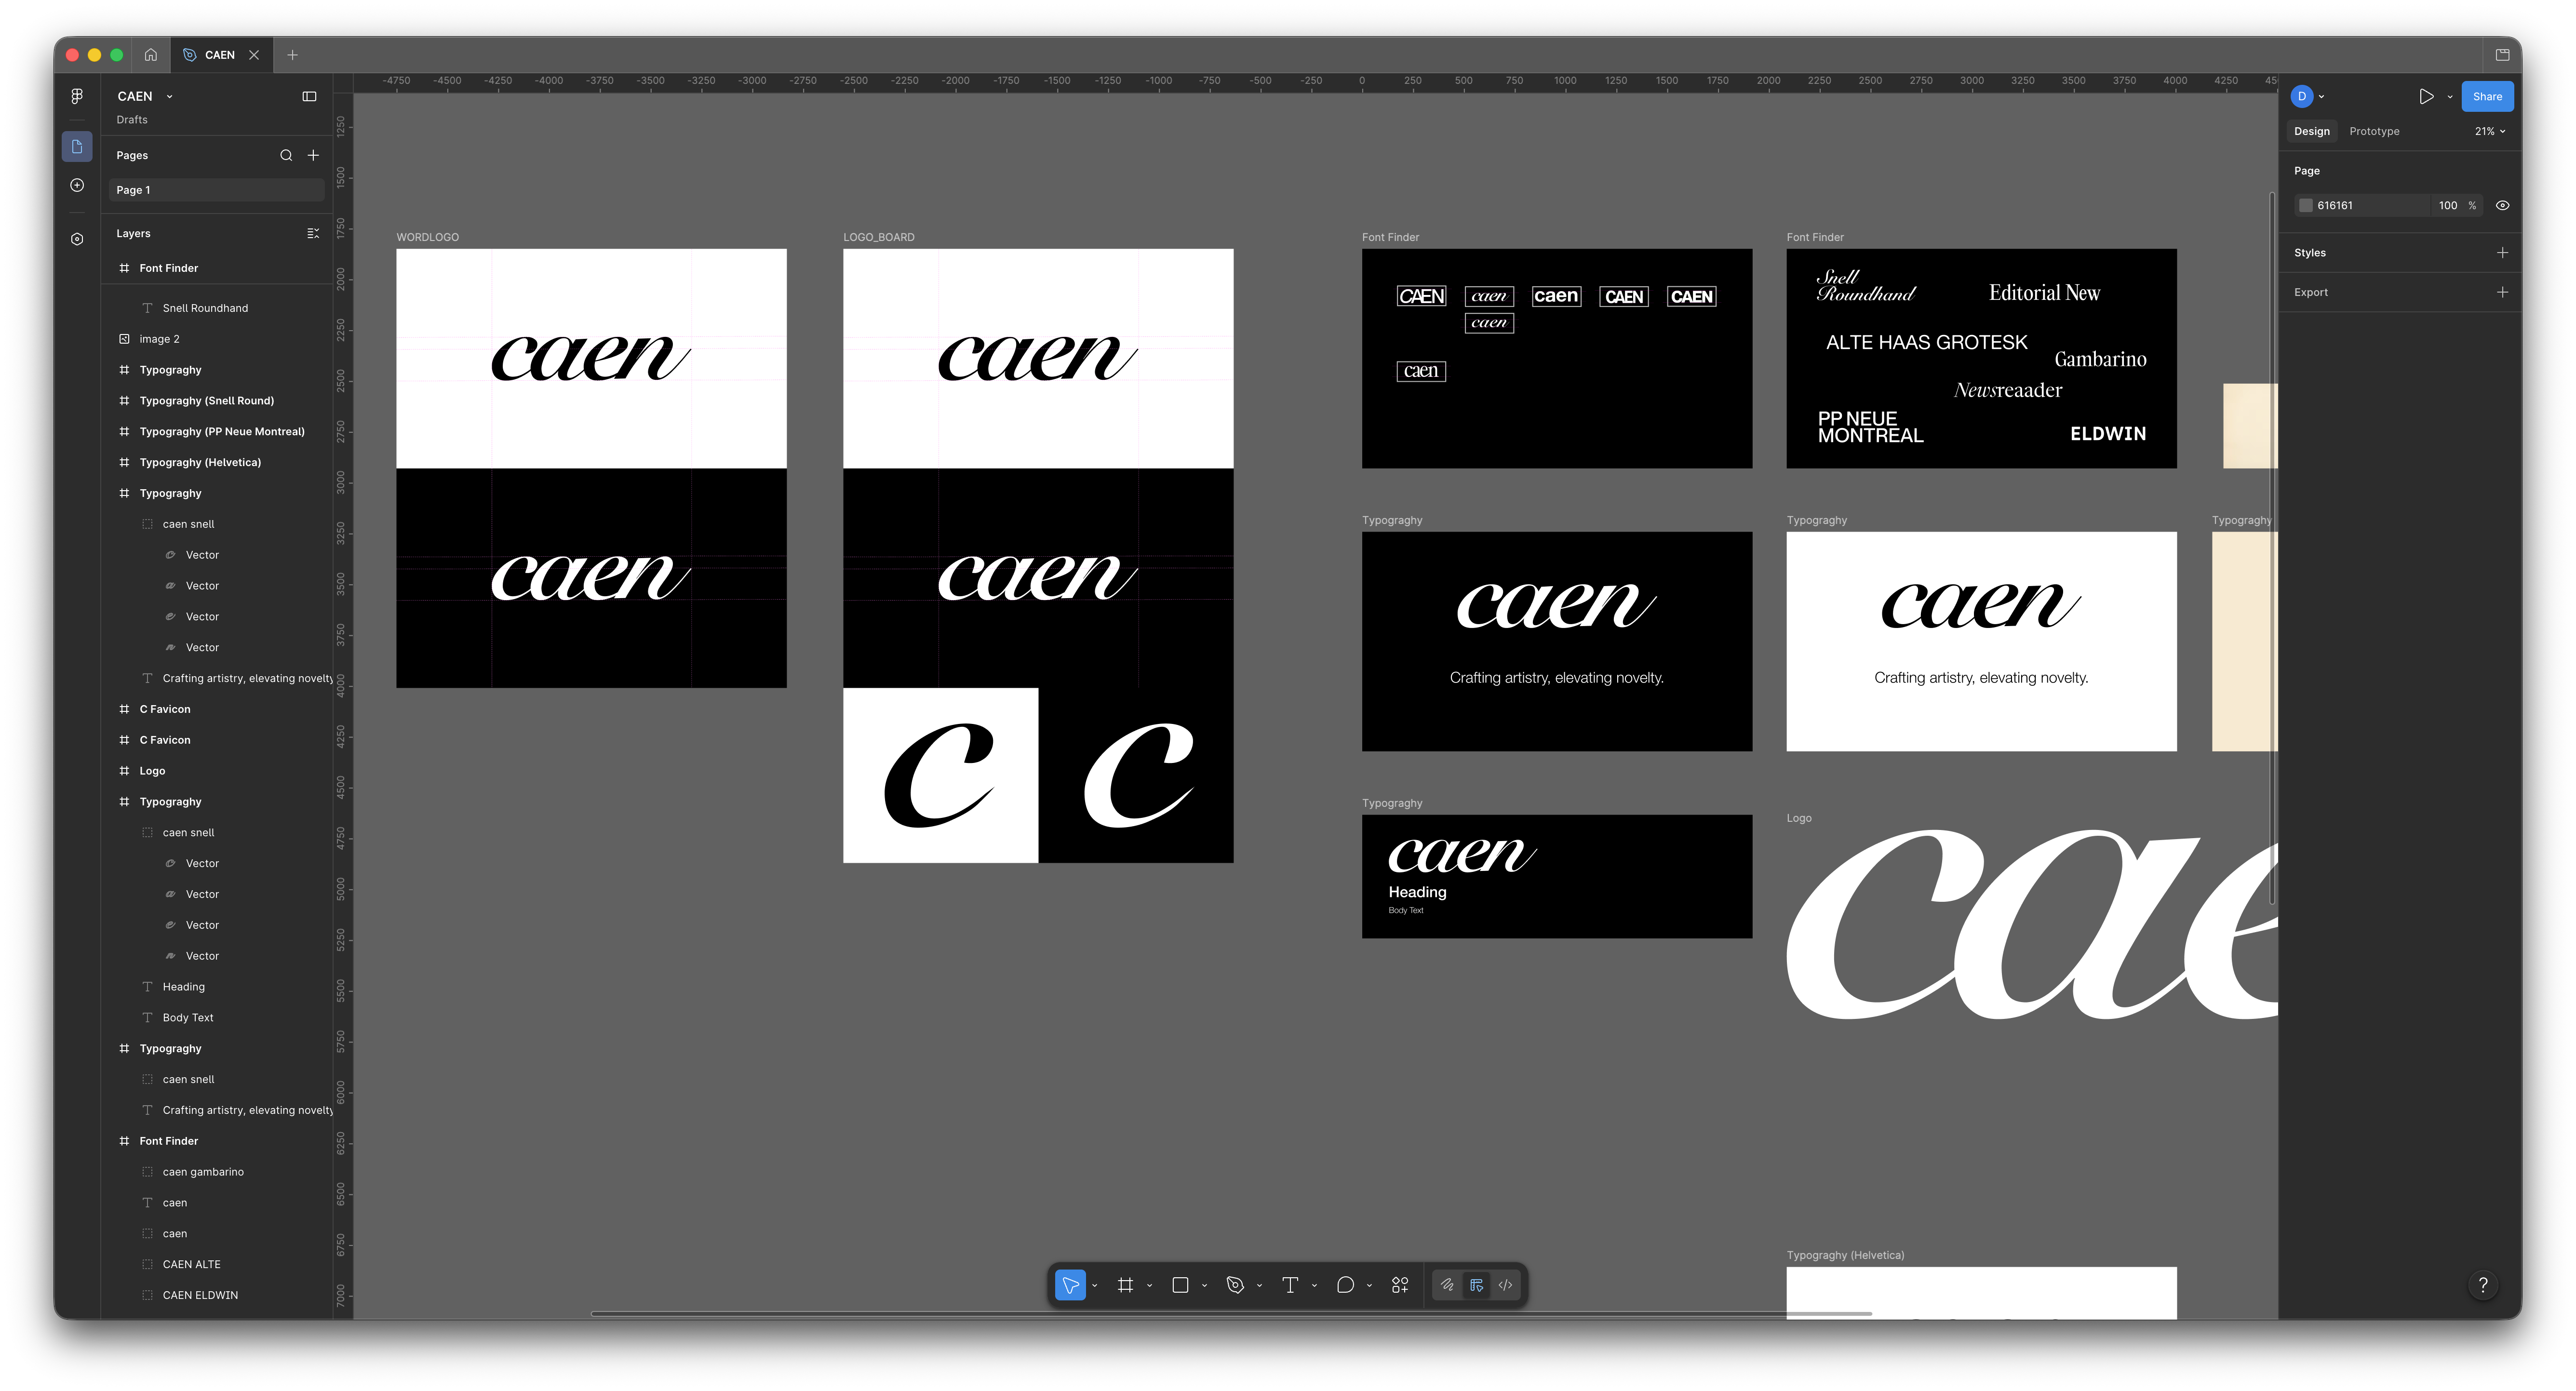Screen dimensions: 2576x1391
Task: Select the Text tool
Action: coord(1290,1285)
